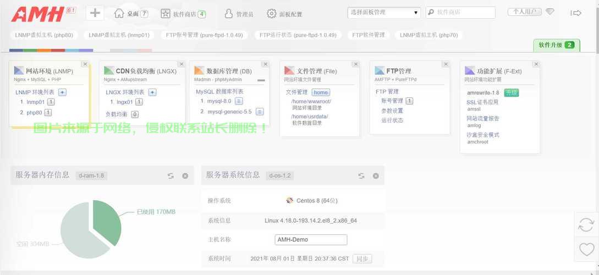Click the AMH logo
Screen dimensions: 599x275
pos(38,14)
